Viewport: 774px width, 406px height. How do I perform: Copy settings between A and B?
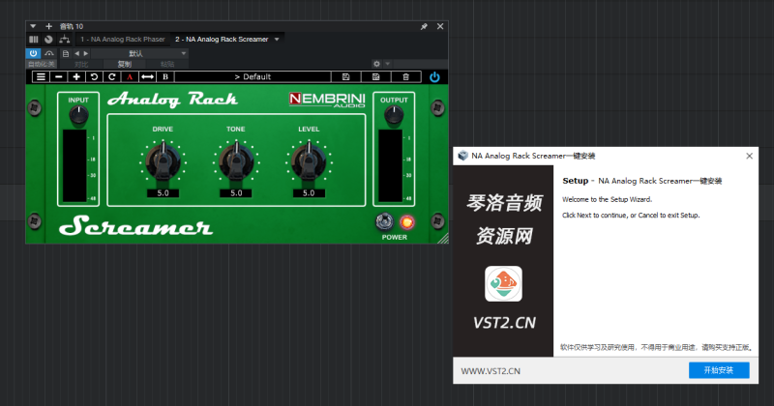pos(148,77)
